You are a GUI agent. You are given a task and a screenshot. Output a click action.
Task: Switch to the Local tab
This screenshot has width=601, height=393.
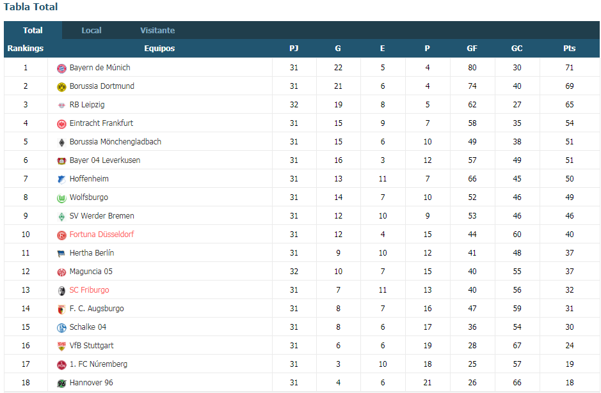click(92, 30)
